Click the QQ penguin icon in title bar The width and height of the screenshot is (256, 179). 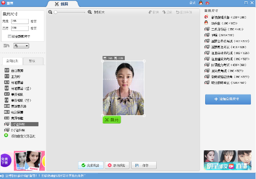click(201, 3)
